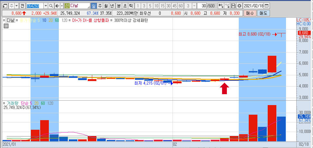The height and width of the screenshot is (148, 313).
Task: Click the green 60 moving average legend
Action: pyautogui.click(x=57, y=20)
